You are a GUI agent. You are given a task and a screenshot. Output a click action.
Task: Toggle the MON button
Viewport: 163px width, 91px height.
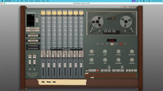coord(105,71)
